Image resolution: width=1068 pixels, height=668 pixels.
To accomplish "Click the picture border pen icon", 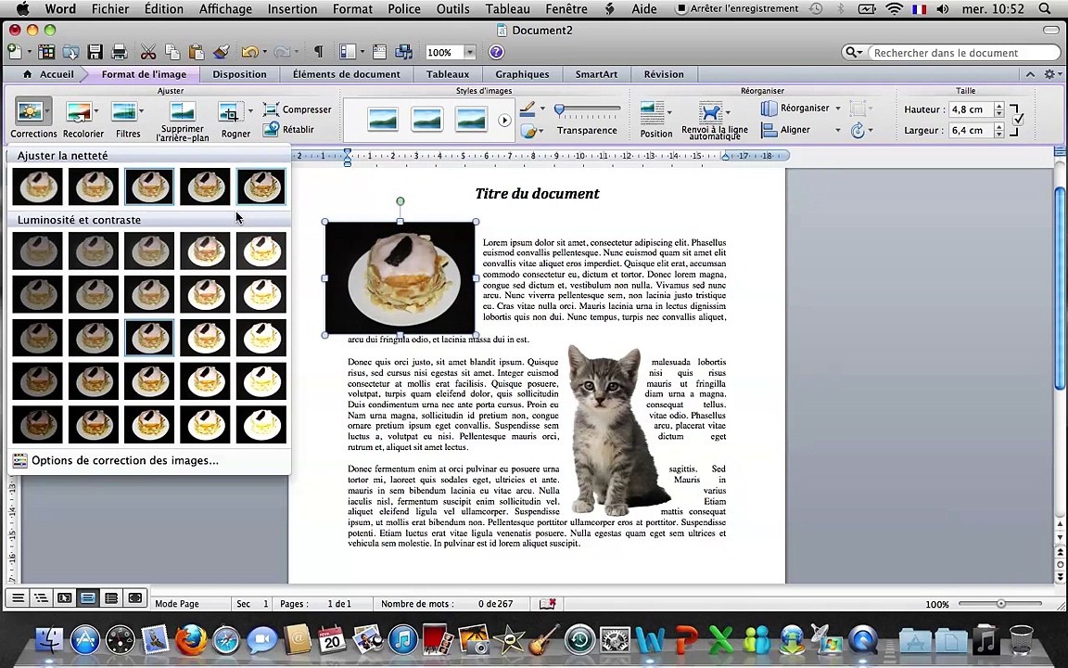I will tap(528, 108).
